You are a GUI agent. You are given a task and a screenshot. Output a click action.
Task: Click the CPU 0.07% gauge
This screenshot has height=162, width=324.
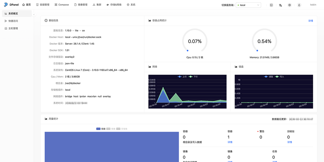point(195,40)
